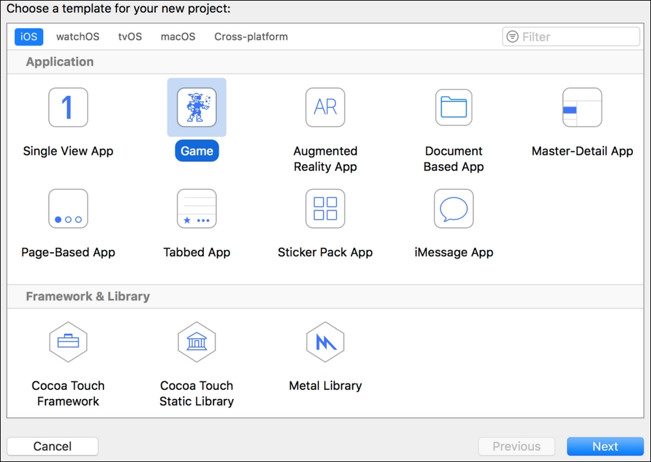This screenshot has height=462, width=651.
Task: Pick the Tabbed App template icon
Action: [197, 209]
